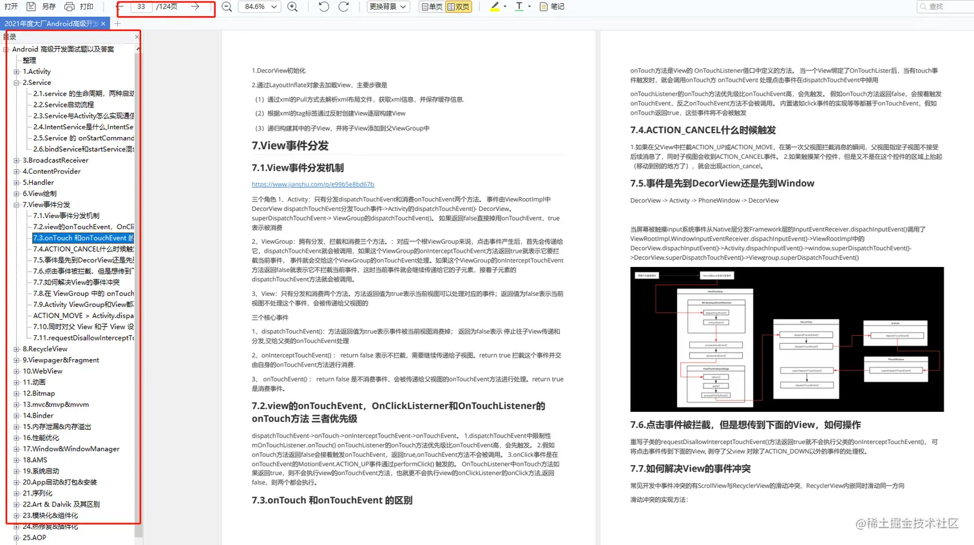Go to the next page with the right arrow
974x545 pixels.
tap(195, 6)
